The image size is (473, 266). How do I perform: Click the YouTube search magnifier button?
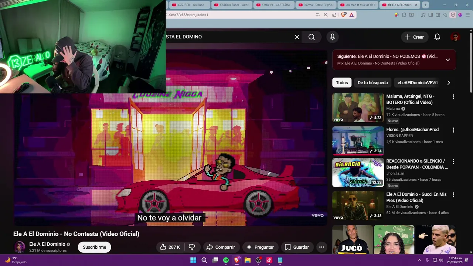coord(312,37)
